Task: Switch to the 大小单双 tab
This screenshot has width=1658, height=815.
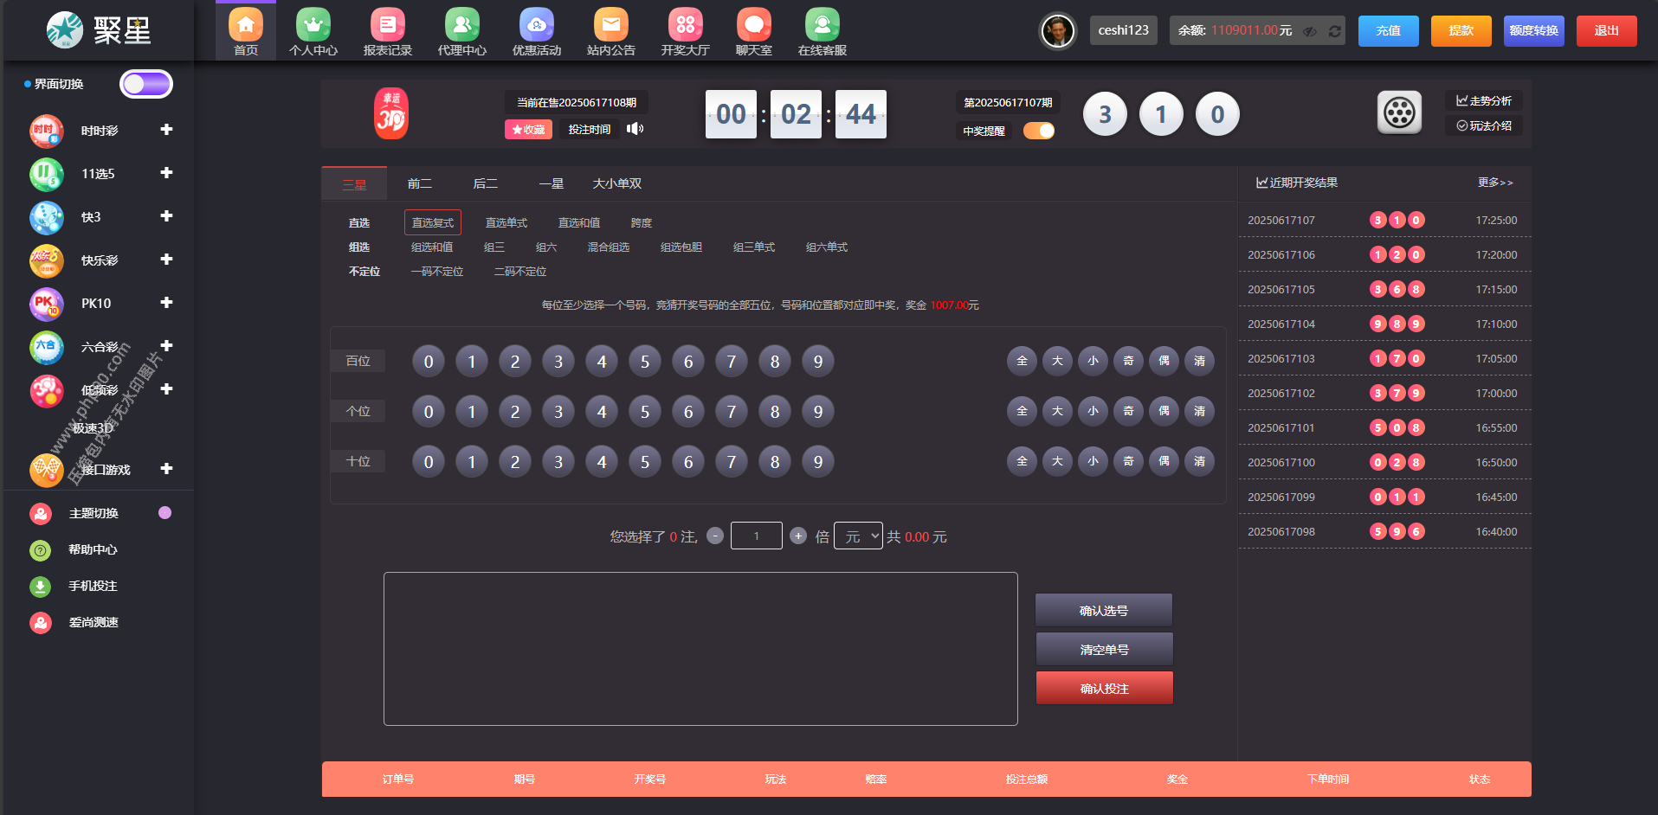Action: (x=616, y=183)
